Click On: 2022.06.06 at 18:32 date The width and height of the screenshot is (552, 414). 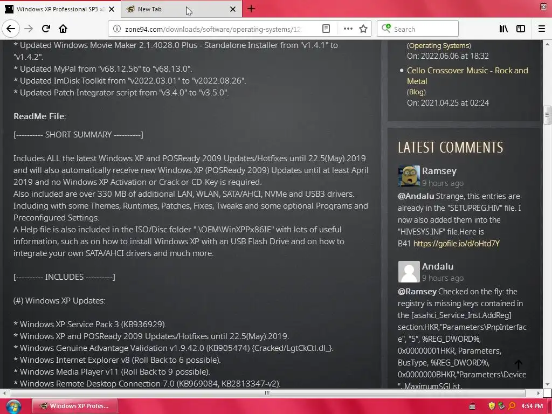tap(448, 56)
